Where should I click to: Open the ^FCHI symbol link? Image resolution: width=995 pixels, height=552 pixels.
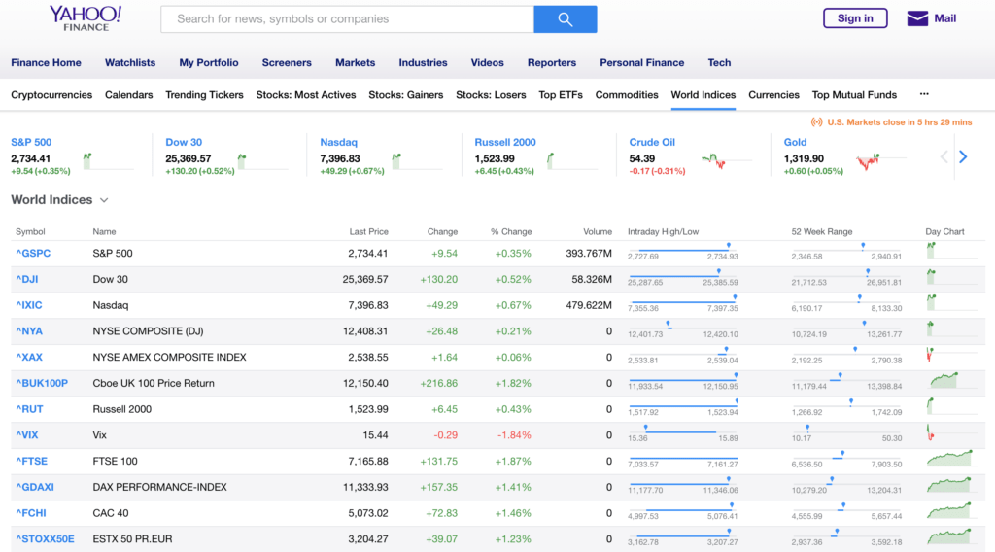31,513
